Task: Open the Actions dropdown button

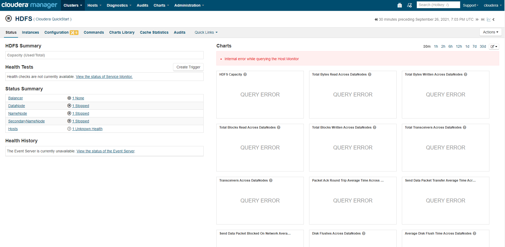Action: click(490, 32)
